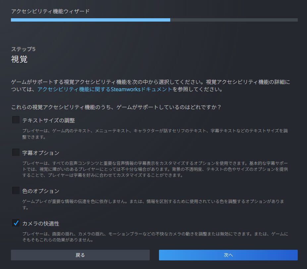This screenshot has height=269, width=307.
Task: Click the unfilled gray part of the progress bar
Action: (234, 20)
